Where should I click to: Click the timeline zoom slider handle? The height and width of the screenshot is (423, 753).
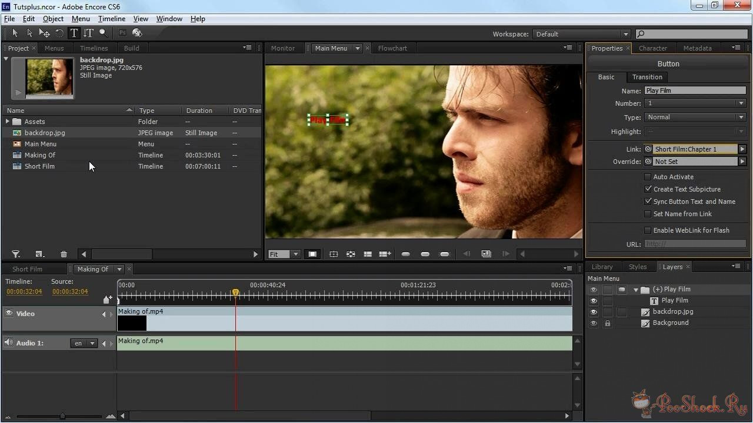point(62,416)
